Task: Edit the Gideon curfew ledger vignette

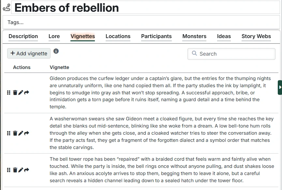Action: pyautogui.click(x=21, y=93)
